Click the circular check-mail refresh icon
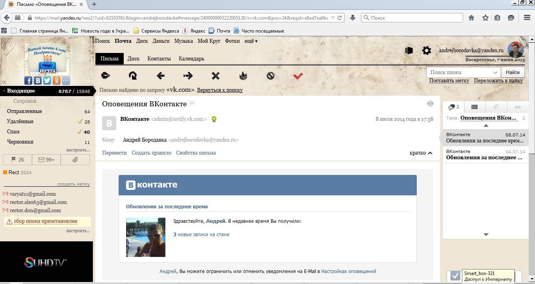The width and height of the screenshot is (535, 284). 133,76
